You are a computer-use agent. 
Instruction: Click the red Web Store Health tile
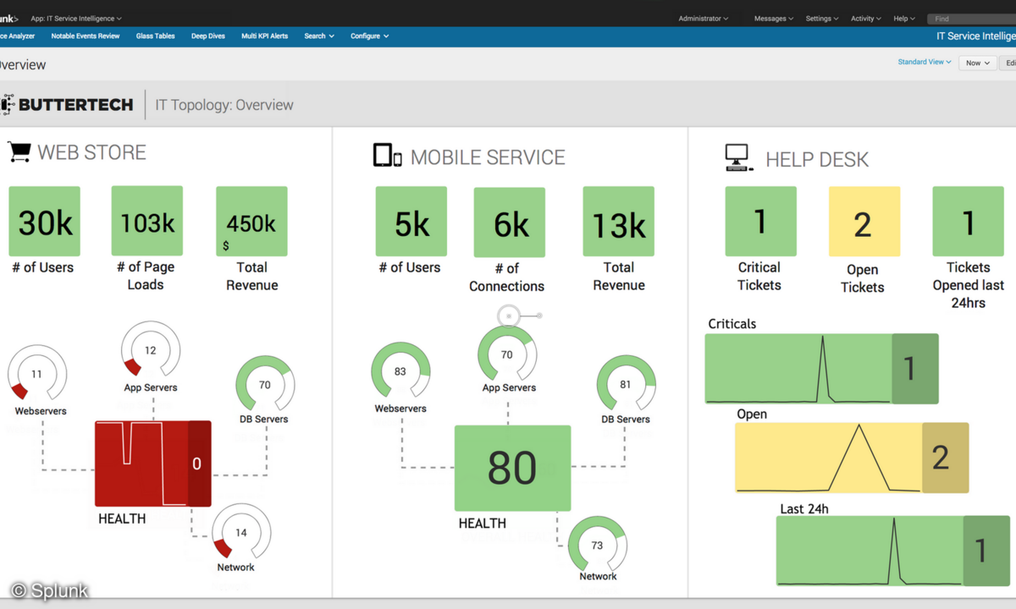point(152,464)
